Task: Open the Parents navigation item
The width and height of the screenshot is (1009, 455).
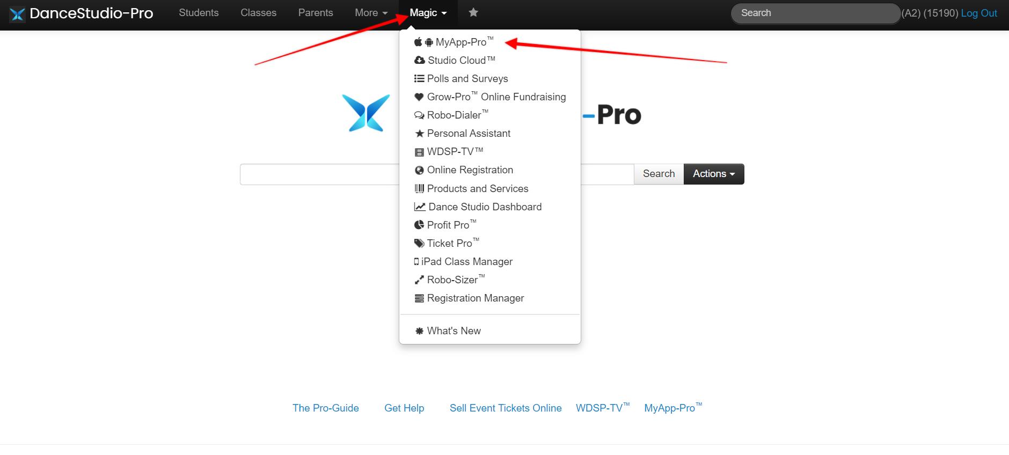Action: click(316, 13)
